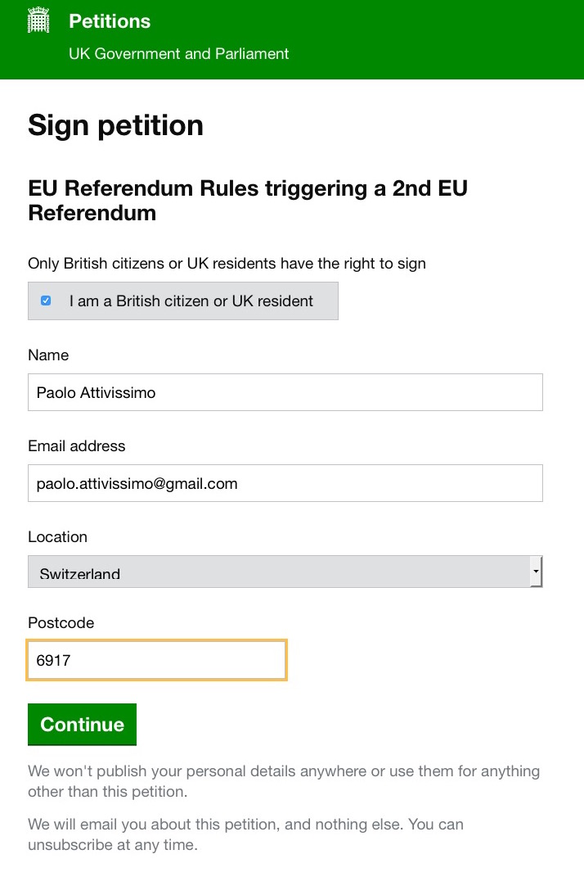Click the Location field label

tap(57, 537)
